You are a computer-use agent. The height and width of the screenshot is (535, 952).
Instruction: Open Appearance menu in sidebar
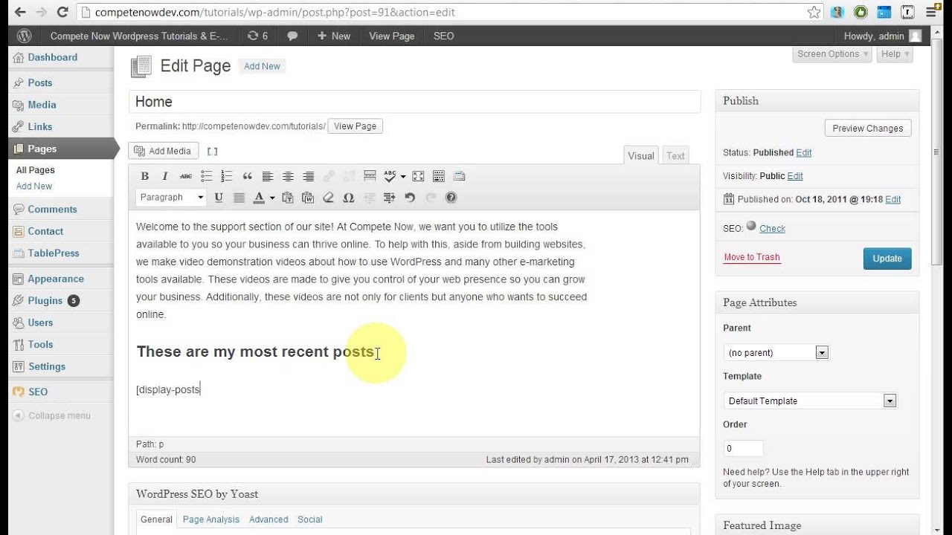pos(55,279)
